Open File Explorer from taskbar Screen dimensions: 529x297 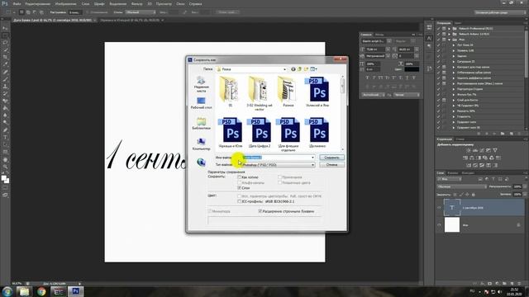[x=24, y=291]
